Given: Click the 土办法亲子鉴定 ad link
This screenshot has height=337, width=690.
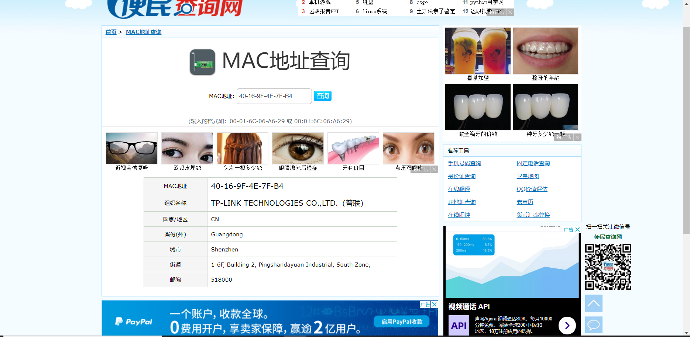Looking at the screenshot, I should click(x=436, y=11).
